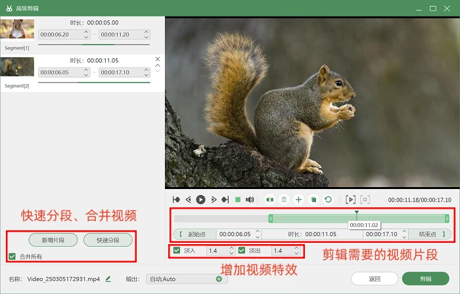Move Segment[2] down in the list
Image resolution: width=460 pixels, height=294 pixels.
pos(158,71)
